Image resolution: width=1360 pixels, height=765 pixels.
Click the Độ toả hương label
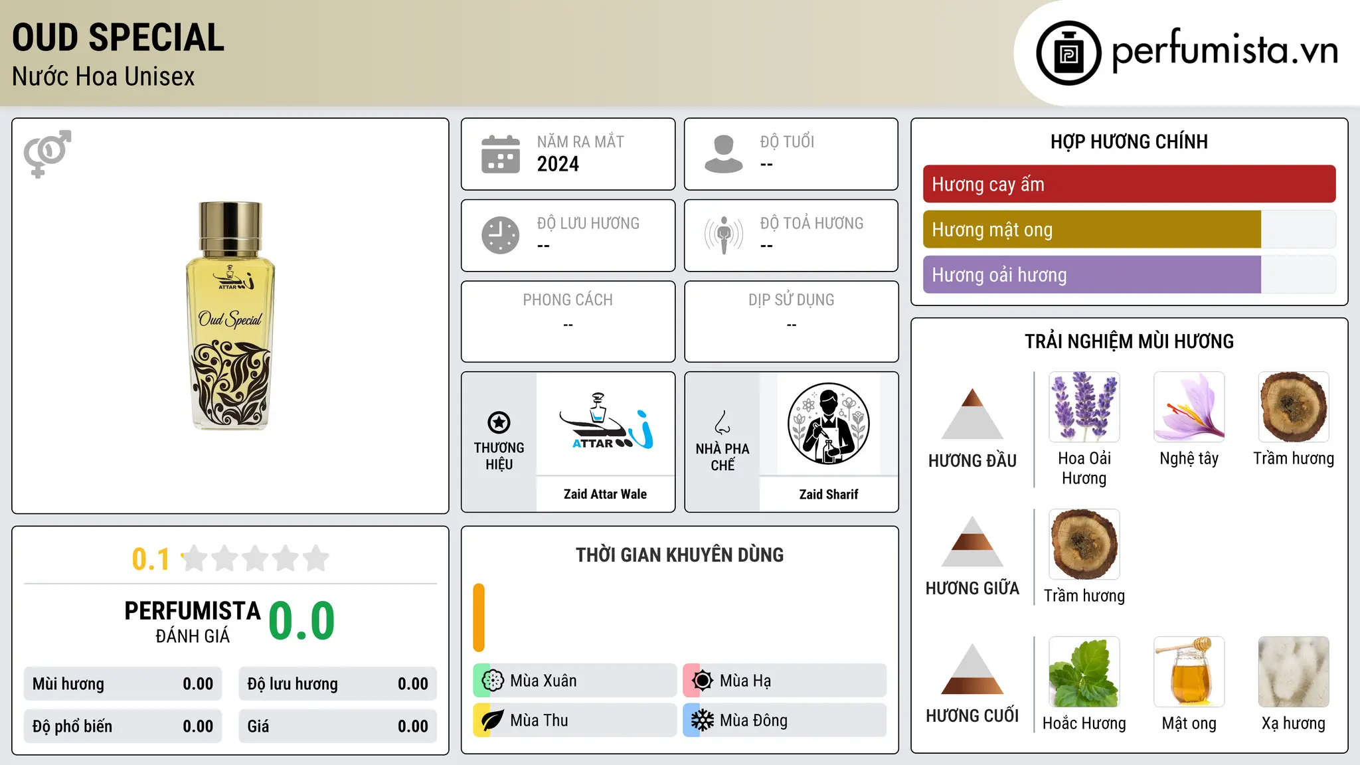(x=811, y=223)
